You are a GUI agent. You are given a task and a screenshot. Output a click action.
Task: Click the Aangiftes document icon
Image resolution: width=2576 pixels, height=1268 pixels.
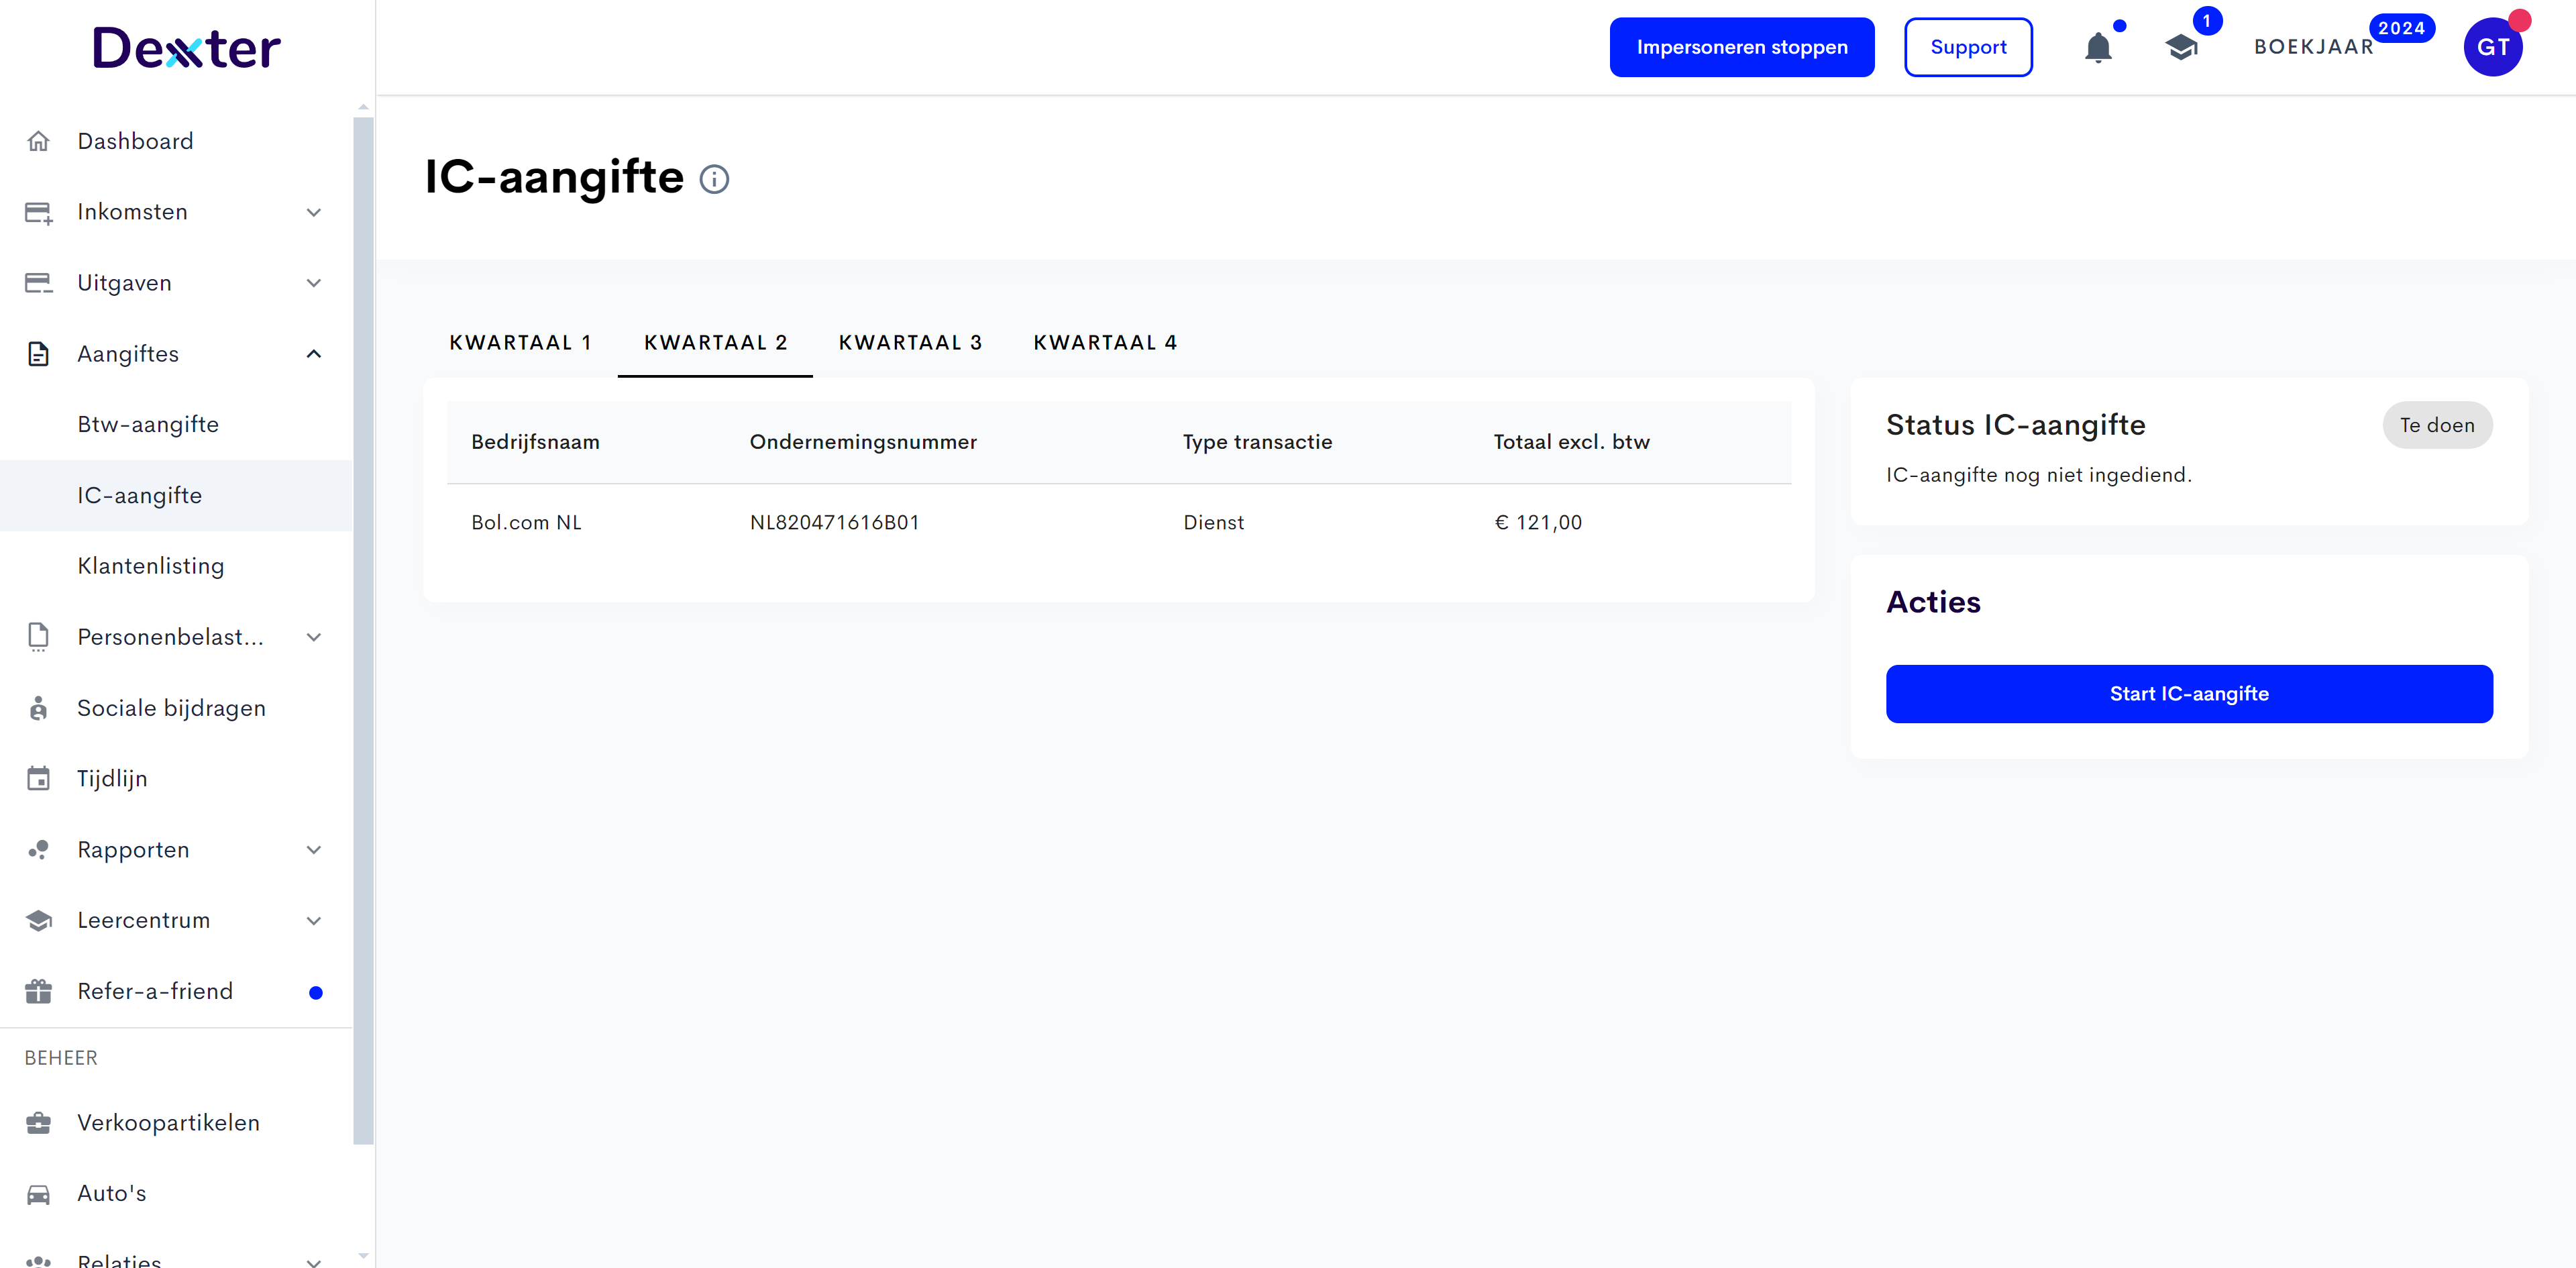click(x=38, y=354)
